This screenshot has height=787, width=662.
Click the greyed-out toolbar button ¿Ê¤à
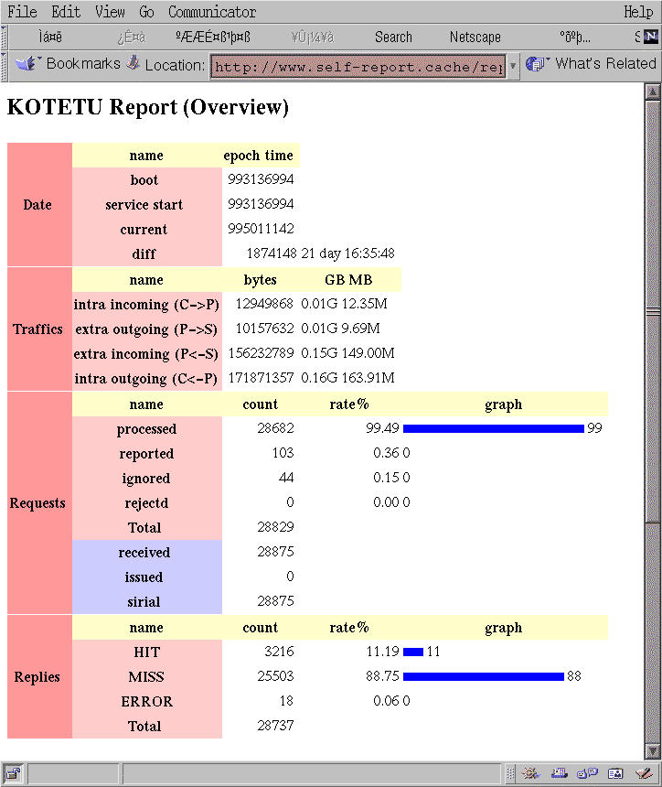[132, 38]
